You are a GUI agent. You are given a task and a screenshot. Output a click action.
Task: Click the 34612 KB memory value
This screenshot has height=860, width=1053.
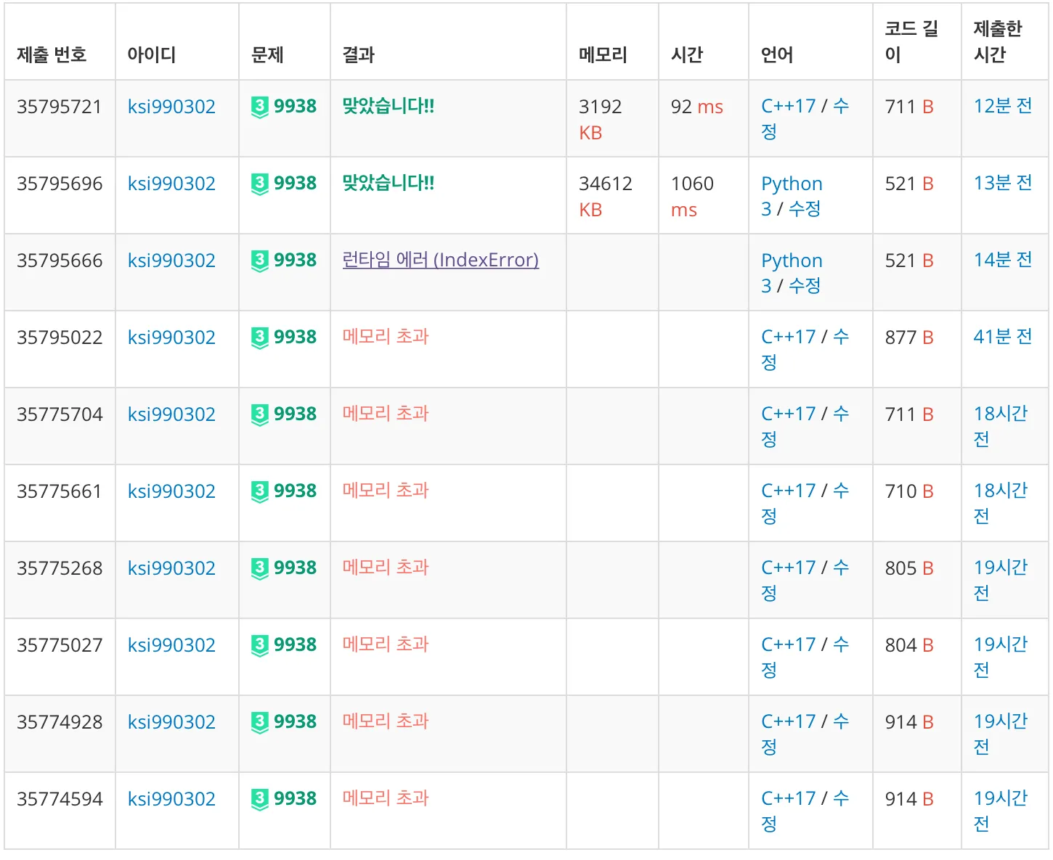605,197
